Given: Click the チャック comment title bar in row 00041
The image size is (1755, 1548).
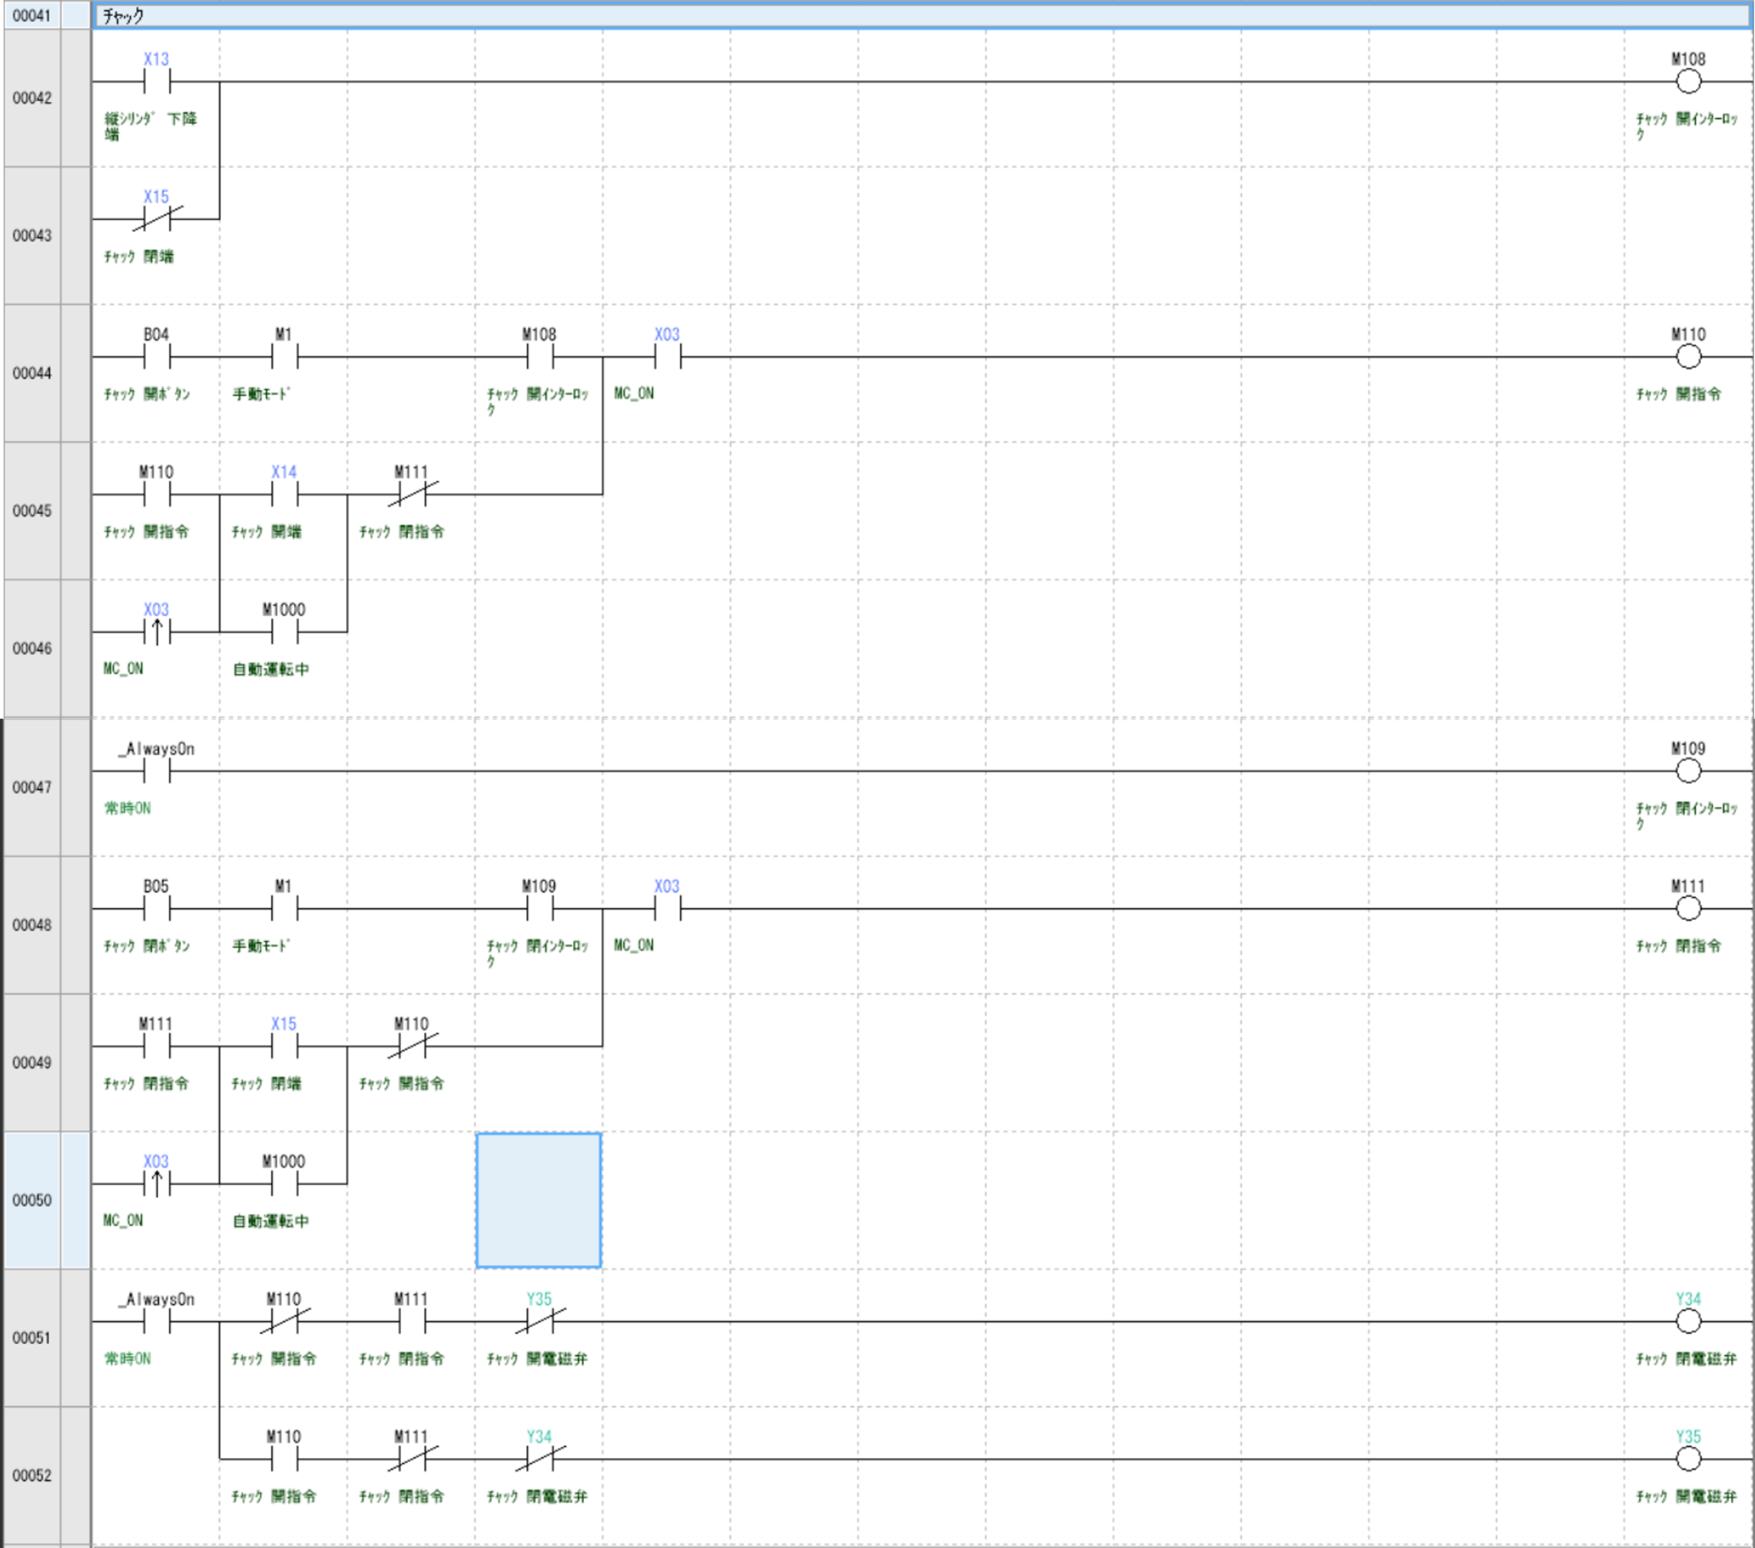Looking at the screenshot, I should (x=919, y=16).
